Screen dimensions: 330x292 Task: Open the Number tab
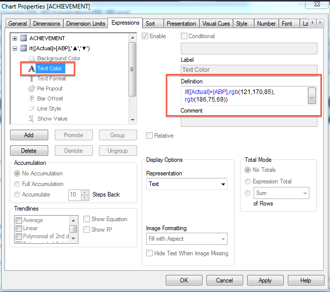coord(266,24)
